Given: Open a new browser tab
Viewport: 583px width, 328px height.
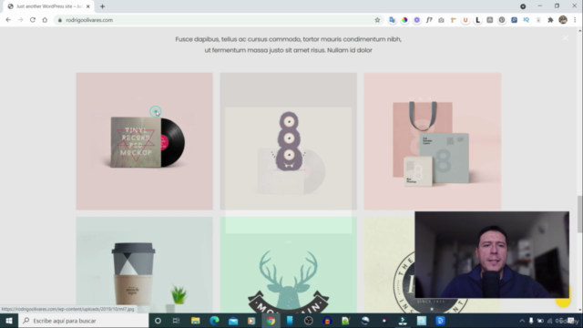Looking at the screenshot, I should click(102, 6).
